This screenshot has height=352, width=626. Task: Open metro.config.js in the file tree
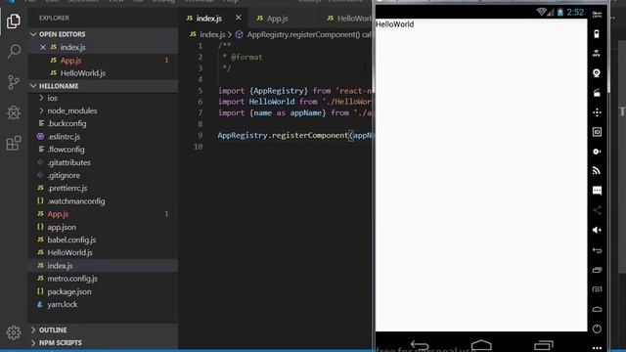104,279
